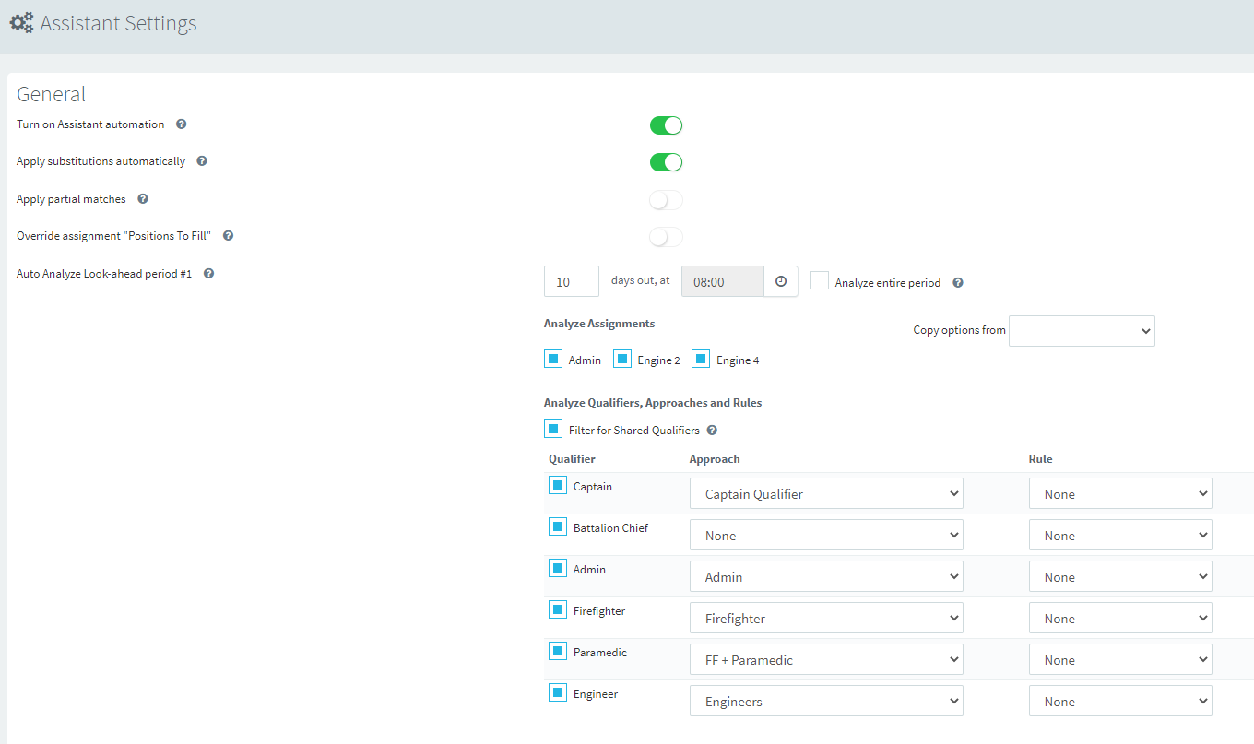
Task: Uncheck the Engine 4 assignment checkbox
Action: click(701, 359)
